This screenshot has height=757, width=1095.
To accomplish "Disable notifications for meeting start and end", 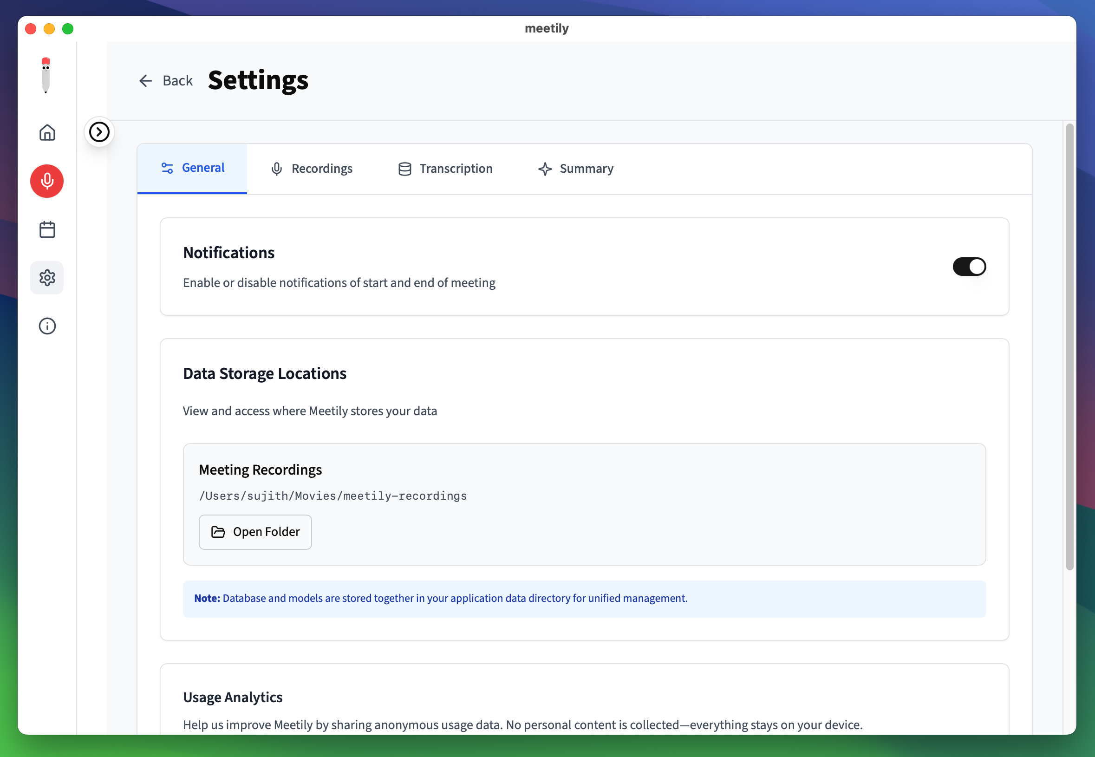I will (969, 267).
